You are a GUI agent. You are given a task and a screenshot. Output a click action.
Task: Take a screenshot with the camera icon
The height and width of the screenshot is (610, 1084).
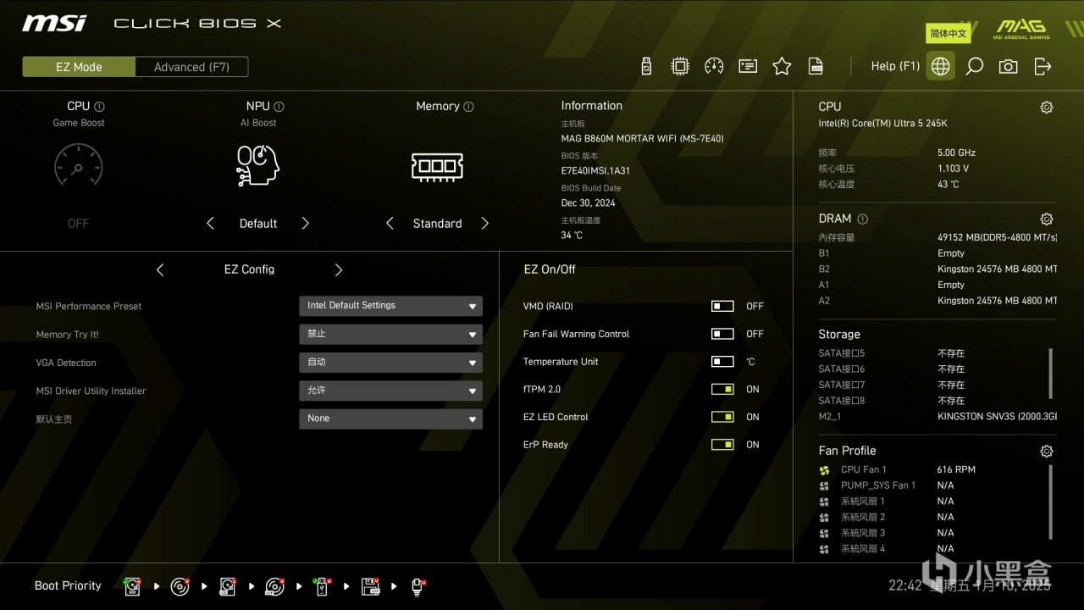(x=1008, y=66)
